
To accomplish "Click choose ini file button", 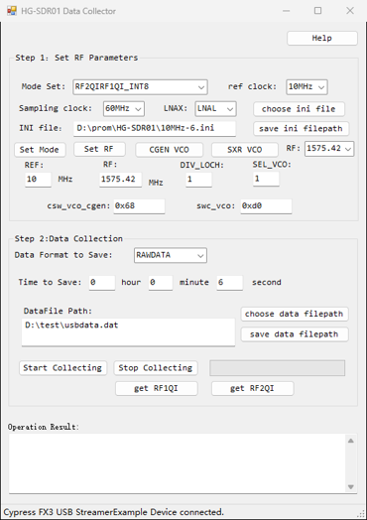I will (x=299, y=109).
